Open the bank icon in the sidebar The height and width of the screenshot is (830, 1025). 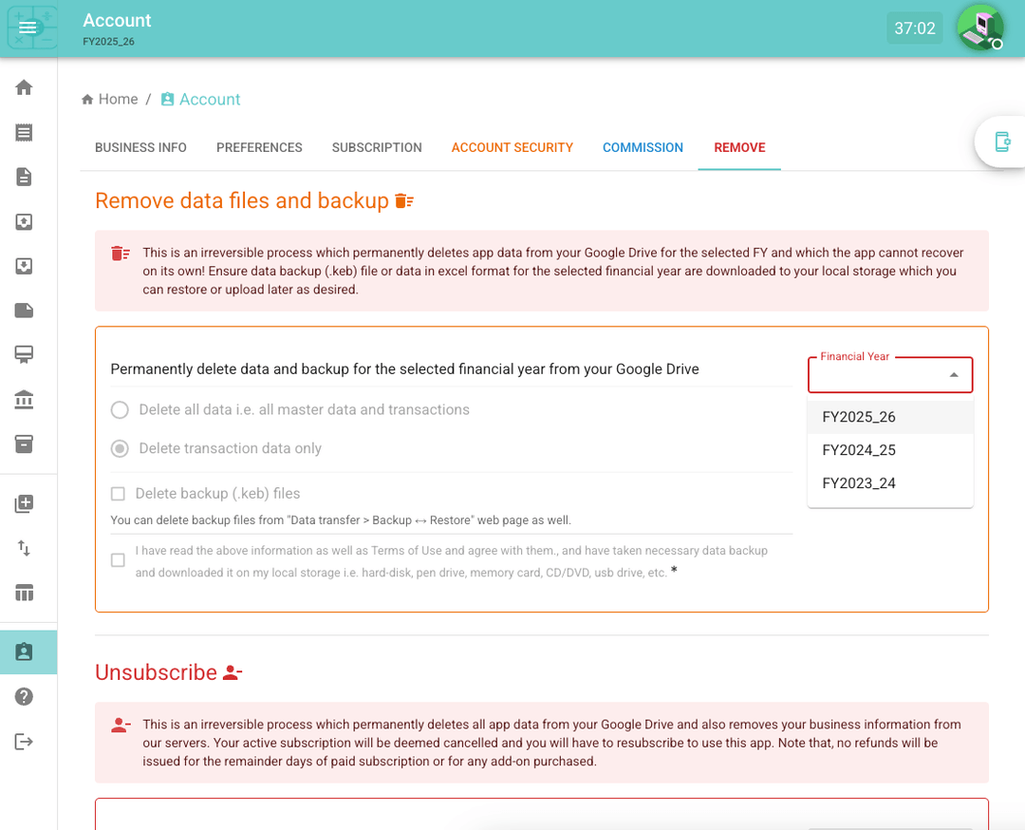(x=25, y=400)
